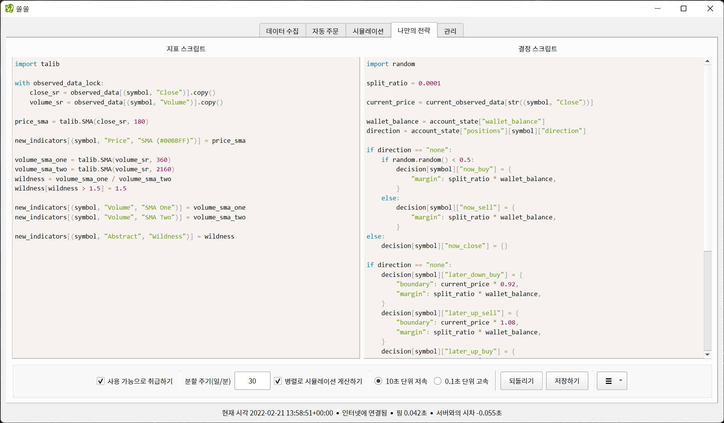Screen dimensions: 724x423
Task: Click the 'split_ratio = 0.0001' line
Action: [403, 83]
